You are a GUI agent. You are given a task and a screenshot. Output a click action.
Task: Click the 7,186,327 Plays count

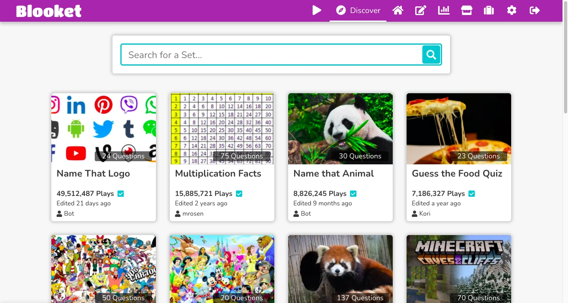tap(439, 194)
